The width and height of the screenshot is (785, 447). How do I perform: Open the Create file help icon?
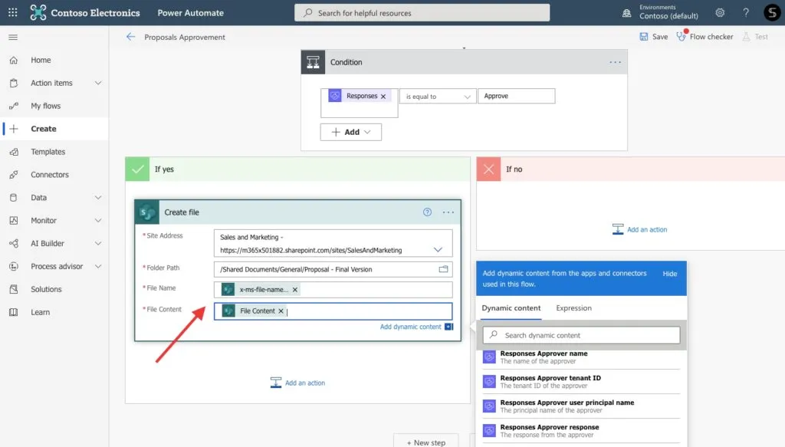coord(427,212)
